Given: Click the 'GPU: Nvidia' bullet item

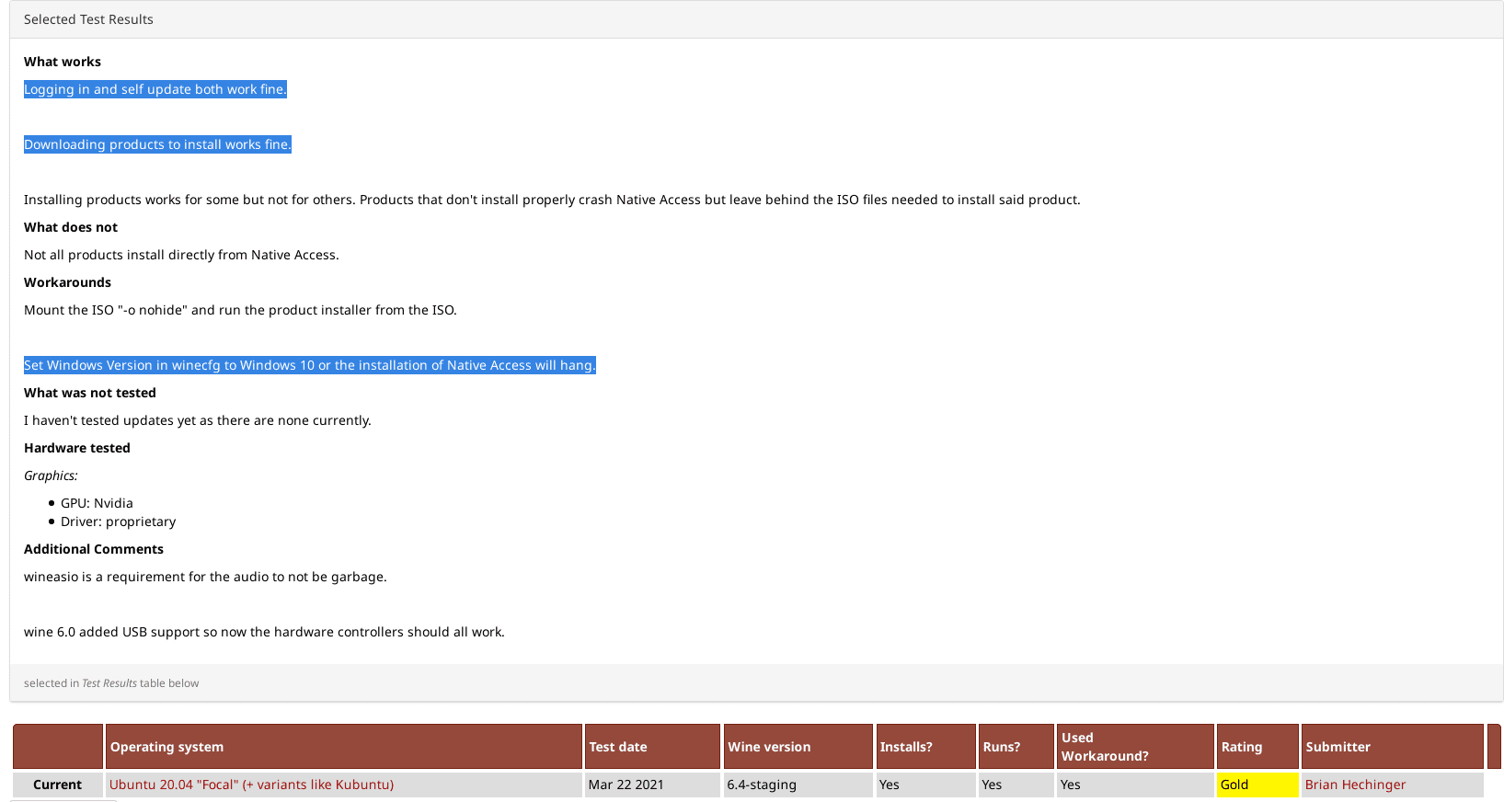Looking at the screenshot, I should tap(97, 503).
